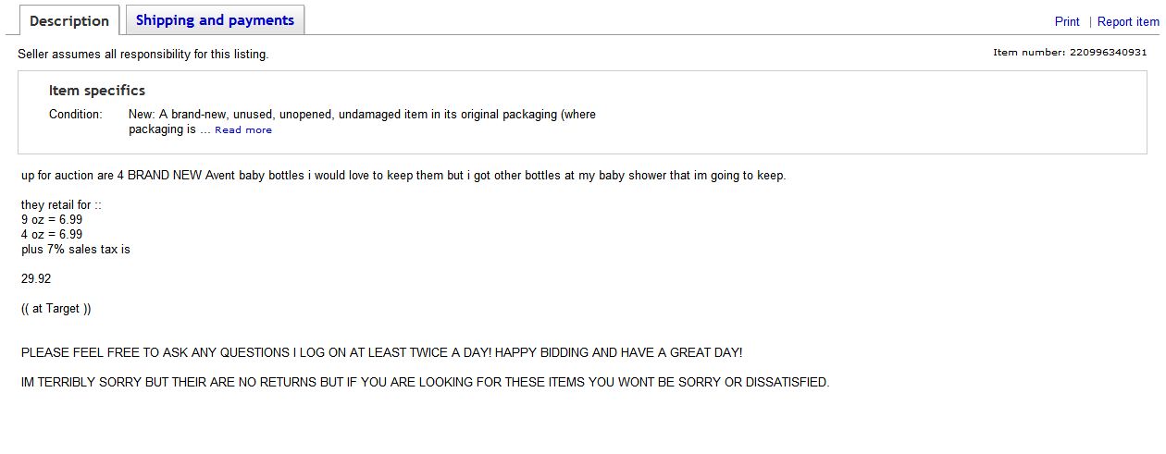Click the 'PLEASE FEEL FREE TO ASK' line
The image size is (1166, 454).
[x=381, y=353]
